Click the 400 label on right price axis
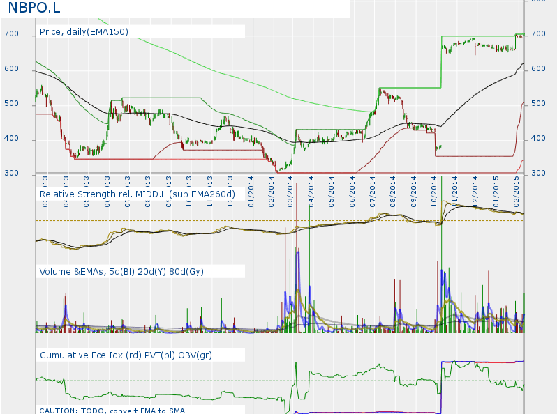 pyautogui.click(x=538, y=139)
